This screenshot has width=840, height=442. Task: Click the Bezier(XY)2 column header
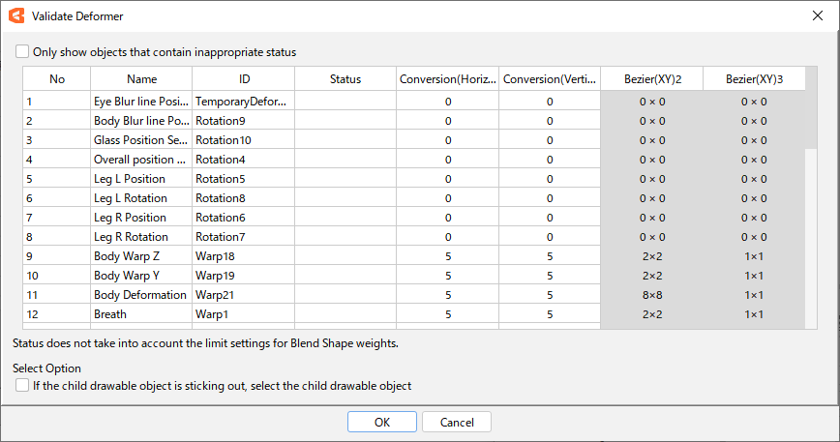652,79
